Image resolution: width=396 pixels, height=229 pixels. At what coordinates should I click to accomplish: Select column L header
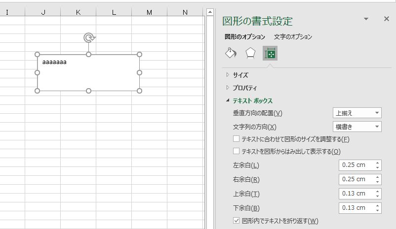coord(114,12)
